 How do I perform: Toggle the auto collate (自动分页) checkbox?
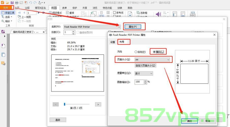[78, 32]
